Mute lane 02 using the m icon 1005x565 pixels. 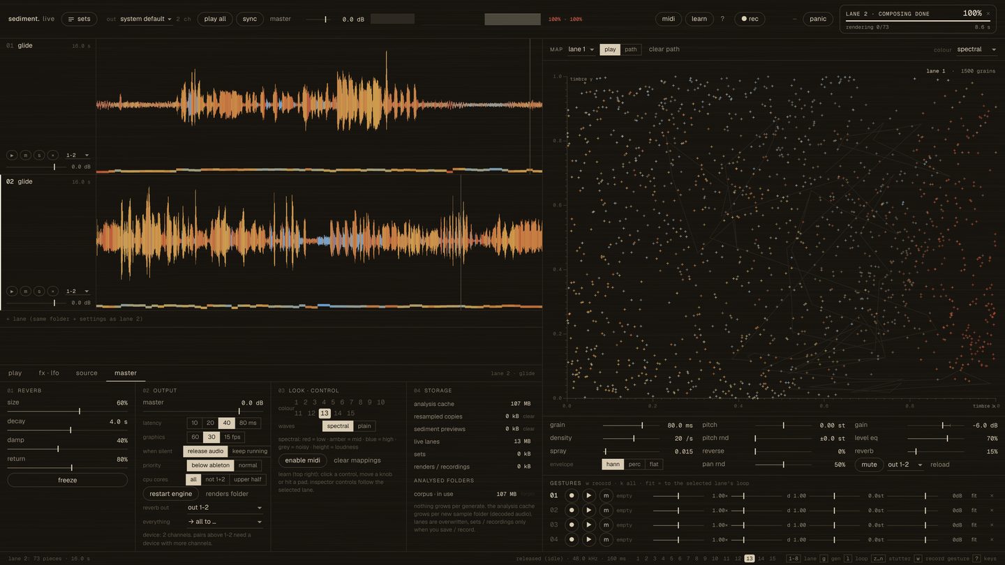(x=26, y=291)
